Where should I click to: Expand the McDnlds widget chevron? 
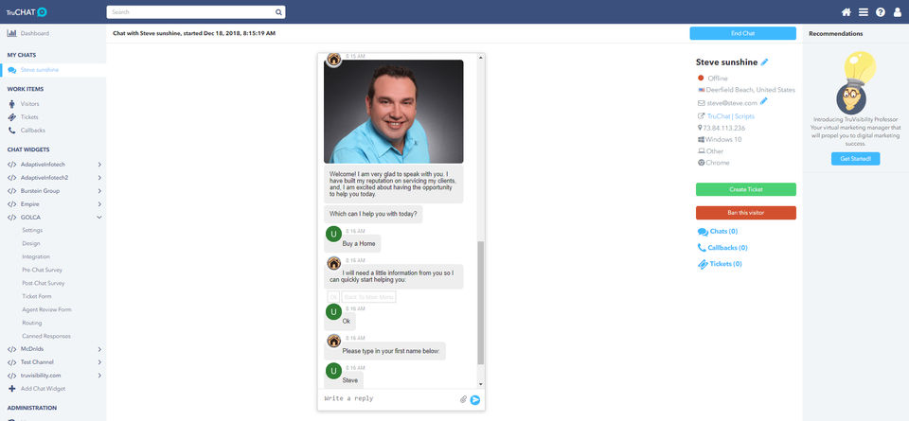(99, 349)
